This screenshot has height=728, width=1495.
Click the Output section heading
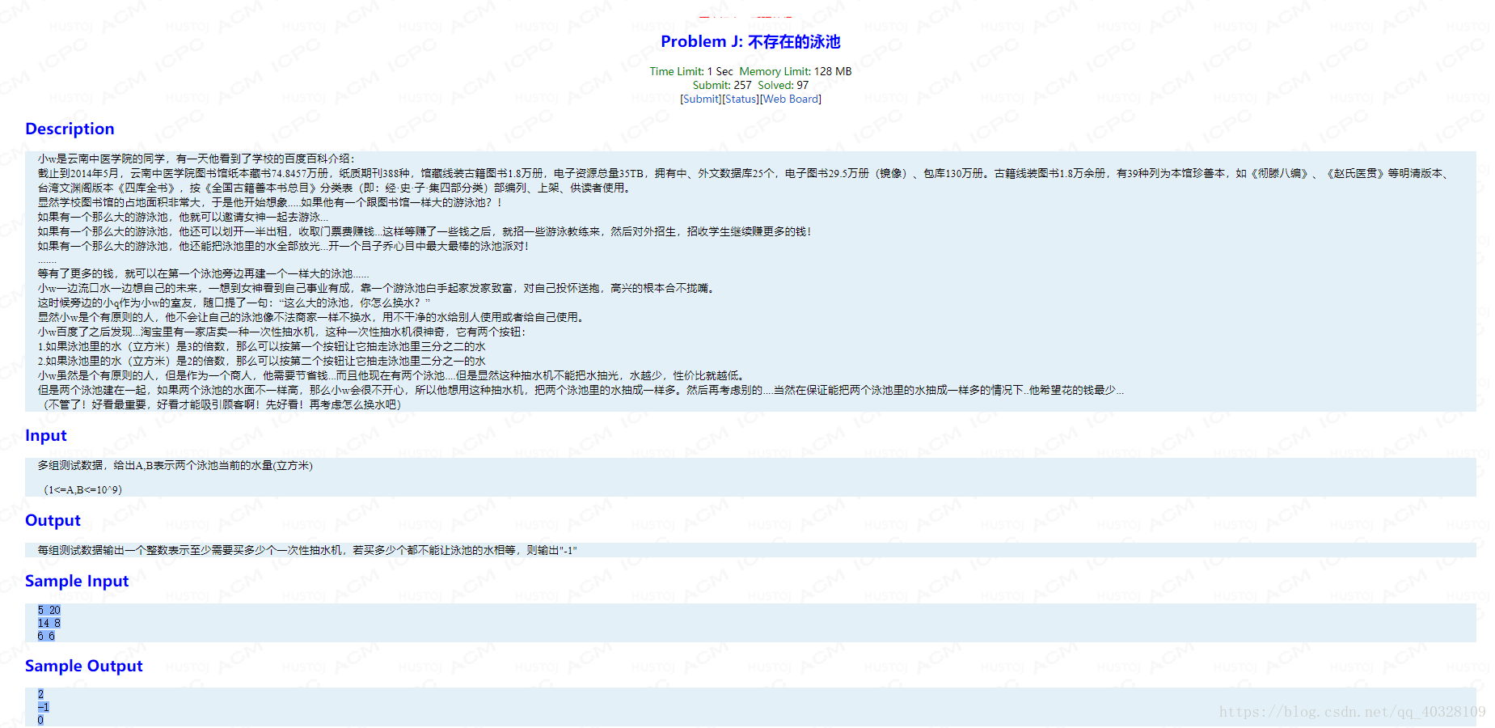[53, 520]
